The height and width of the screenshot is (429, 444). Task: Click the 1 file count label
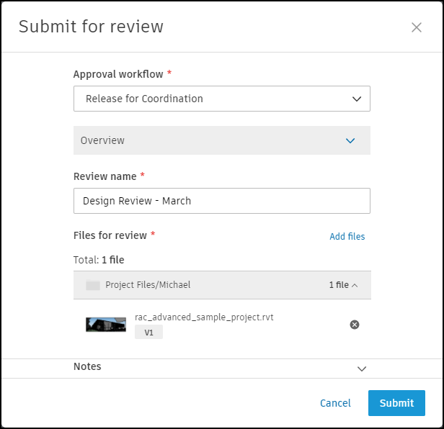[x=338, y=286]
